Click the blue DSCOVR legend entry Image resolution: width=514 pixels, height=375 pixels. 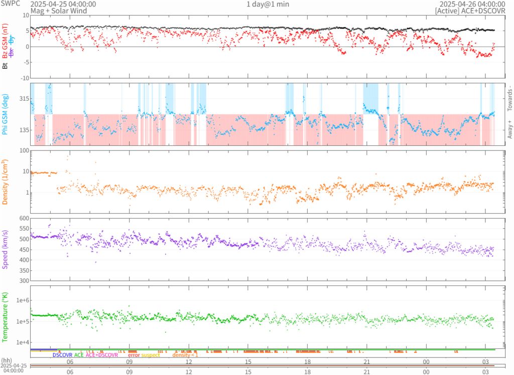click(62, 355)
